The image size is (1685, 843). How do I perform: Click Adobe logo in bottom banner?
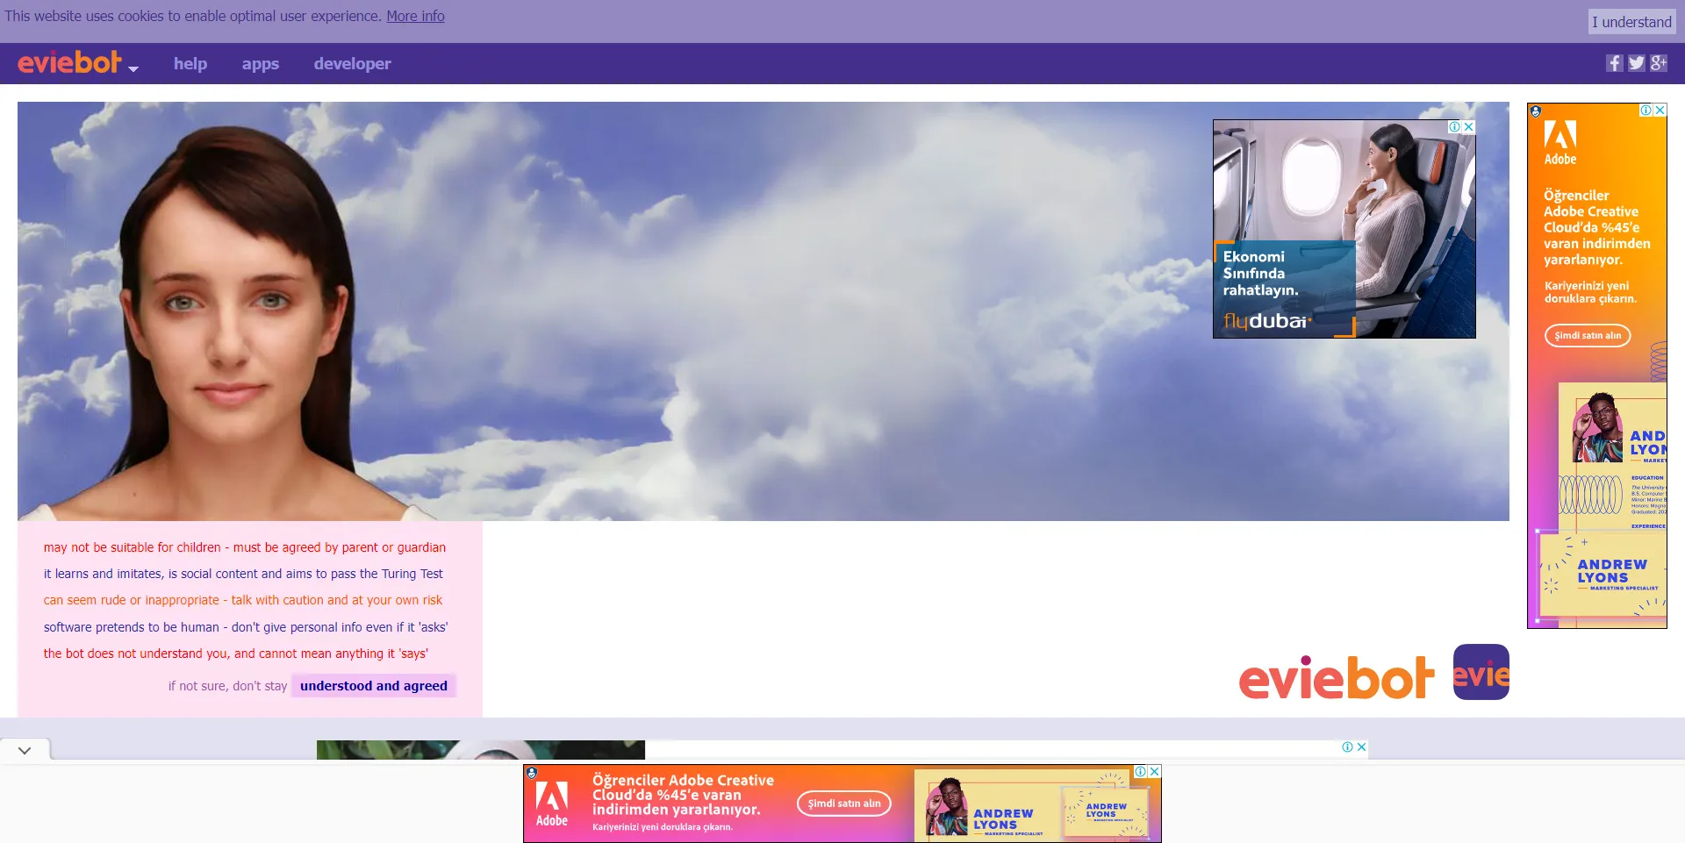(552, 804)
